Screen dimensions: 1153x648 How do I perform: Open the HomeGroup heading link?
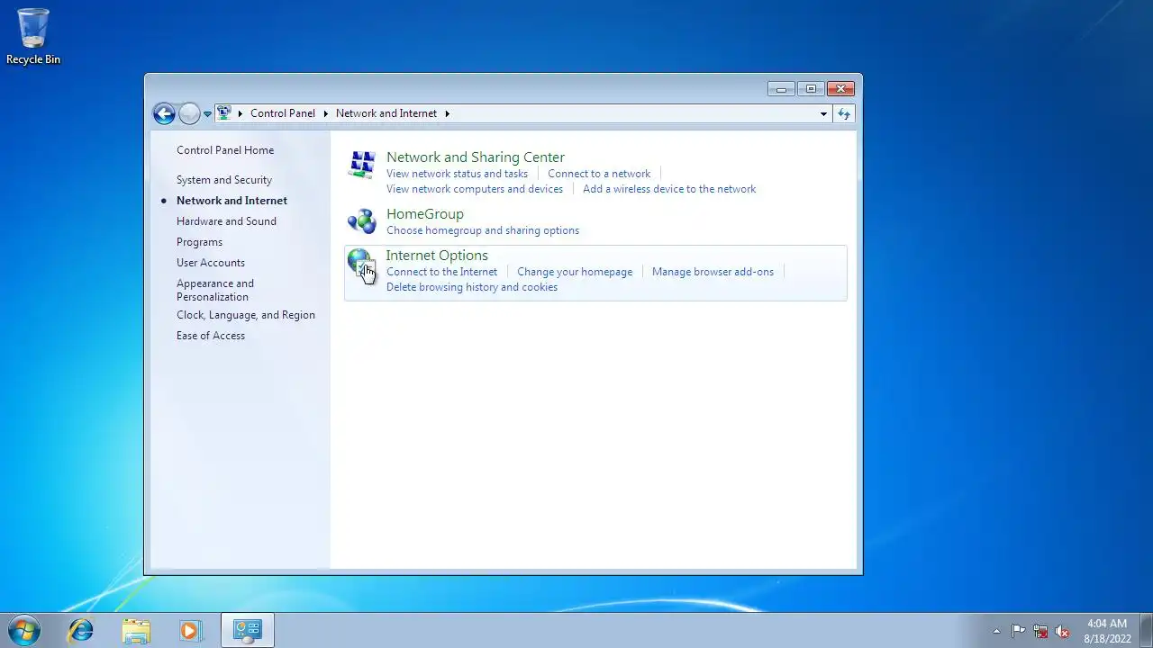[x=425, y=214]
